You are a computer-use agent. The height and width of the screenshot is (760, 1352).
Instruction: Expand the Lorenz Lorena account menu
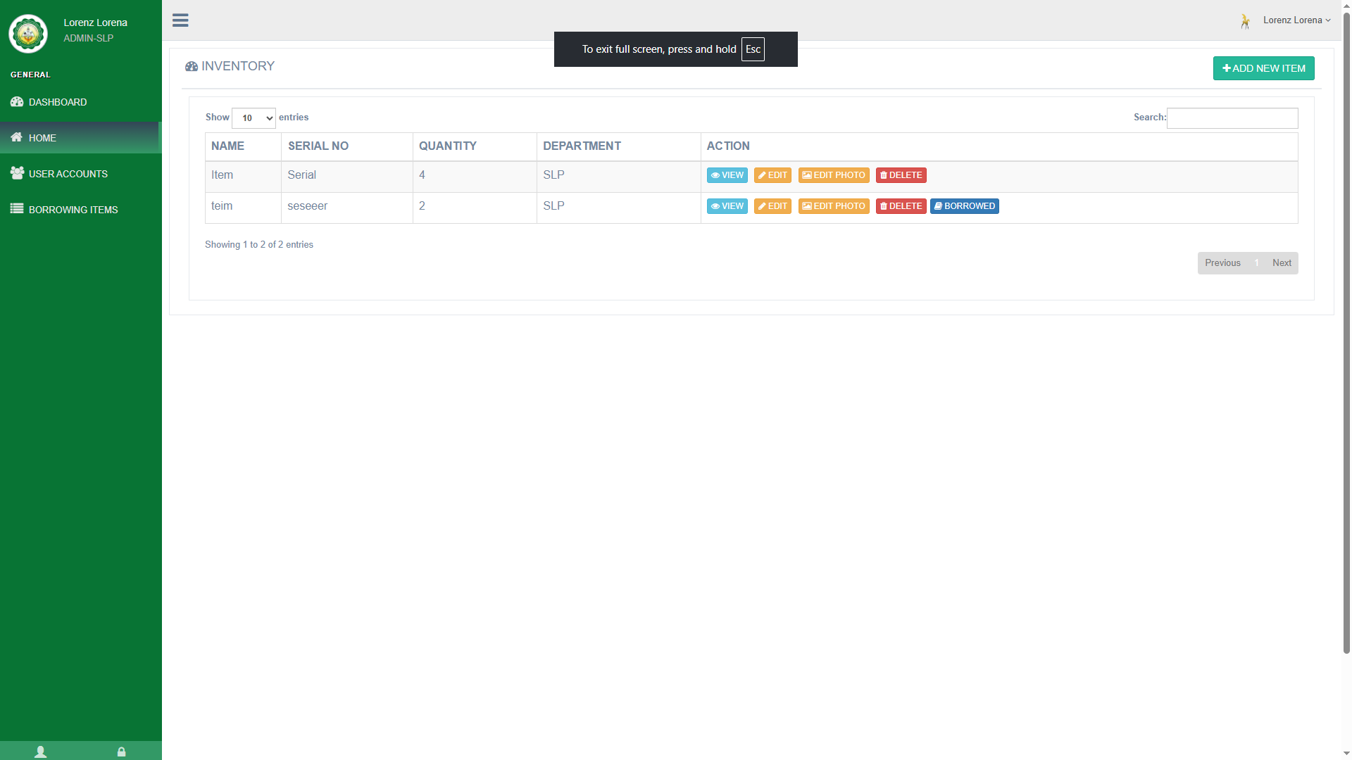pyautogui.click(x=1296, y=20)
